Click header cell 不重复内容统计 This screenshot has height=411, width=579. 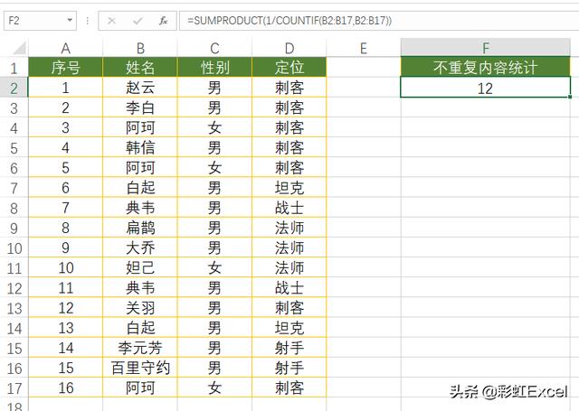(x=486, y=67)
